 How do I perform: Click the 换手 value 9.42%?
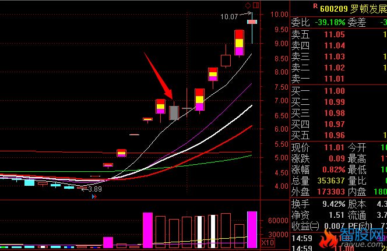point(334,204)
